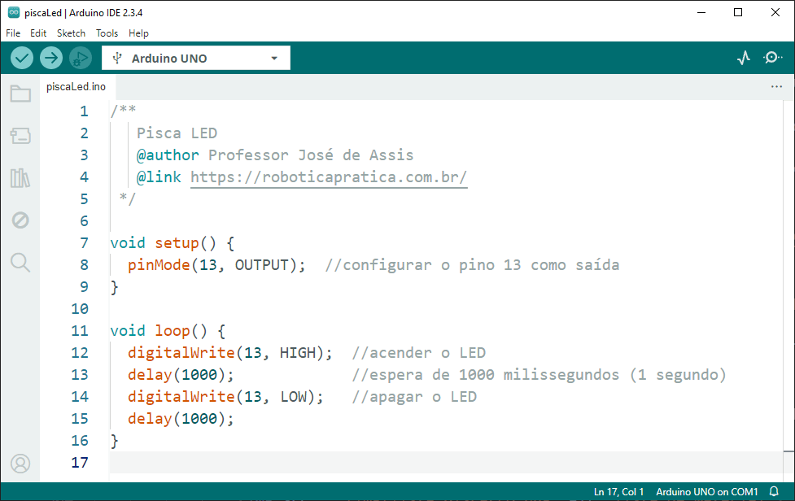Open the Serial Monitor
Image resolution: width=795 pixels, height=501 pixels.
(x=772, y=58)
